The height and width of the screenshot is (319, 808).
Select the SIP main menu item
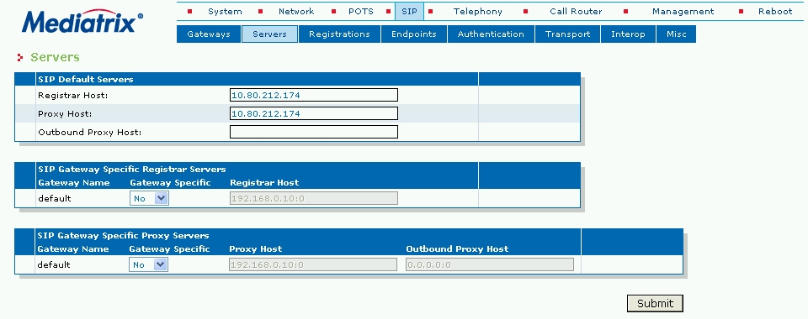(409, 11)
